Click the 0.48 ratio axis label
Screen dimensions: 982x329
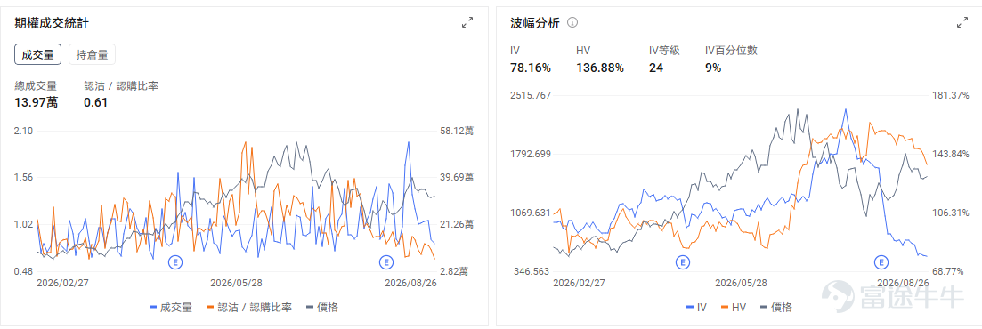click(x=24, y=271)
